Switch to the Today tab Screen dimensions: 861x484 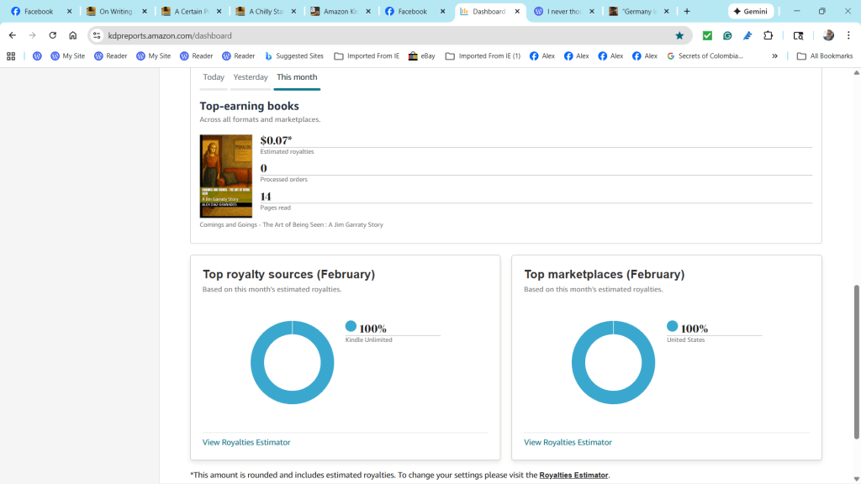pos(214,77)
